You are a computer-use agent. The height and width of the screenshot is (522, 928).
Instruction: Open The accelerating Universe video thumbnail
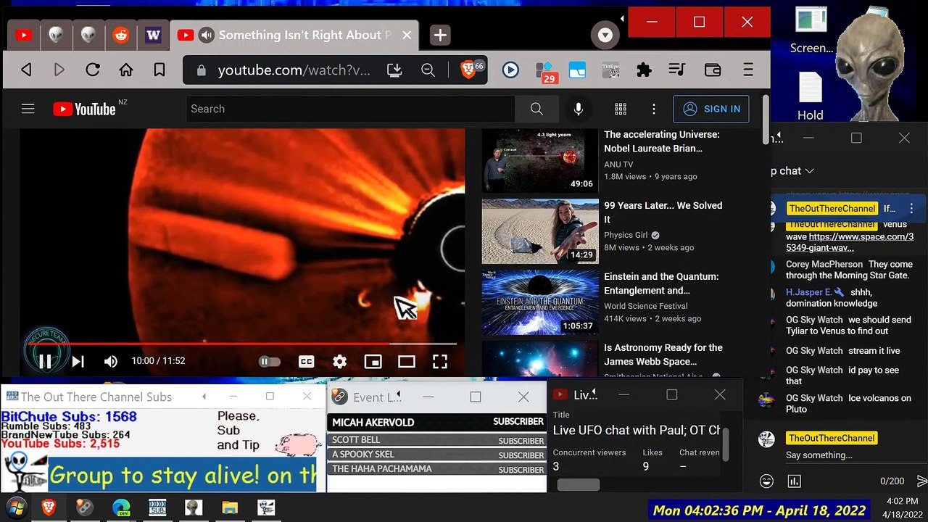(540, 160)
